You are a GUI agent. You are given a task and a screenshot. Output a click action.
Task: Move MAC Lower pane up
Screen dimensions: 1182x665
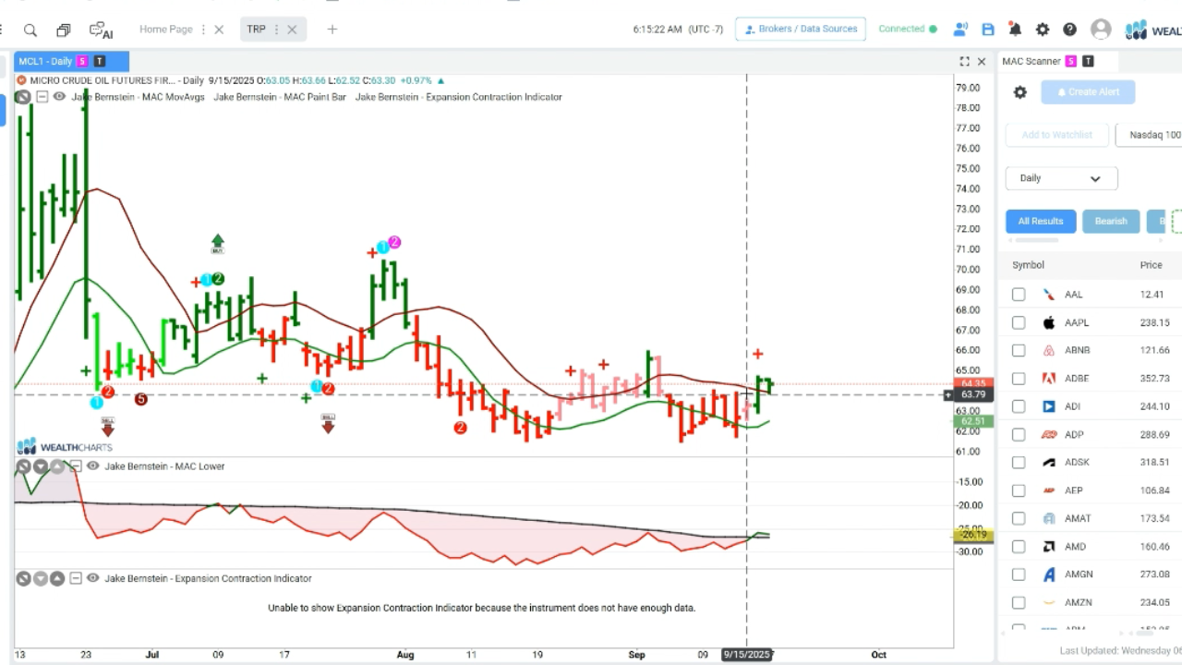coord(57,466)
